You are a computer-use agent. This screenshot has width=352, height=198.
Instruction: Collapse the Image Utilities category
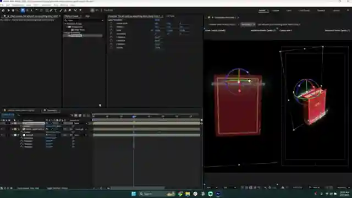click(x=64, y=33)
